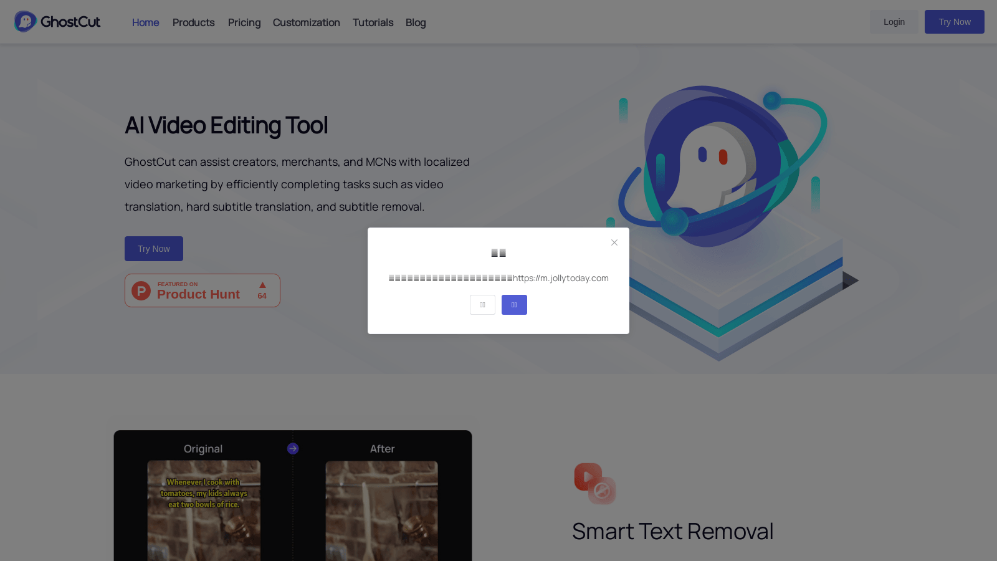Open the Products menu

tap(193, 22)
